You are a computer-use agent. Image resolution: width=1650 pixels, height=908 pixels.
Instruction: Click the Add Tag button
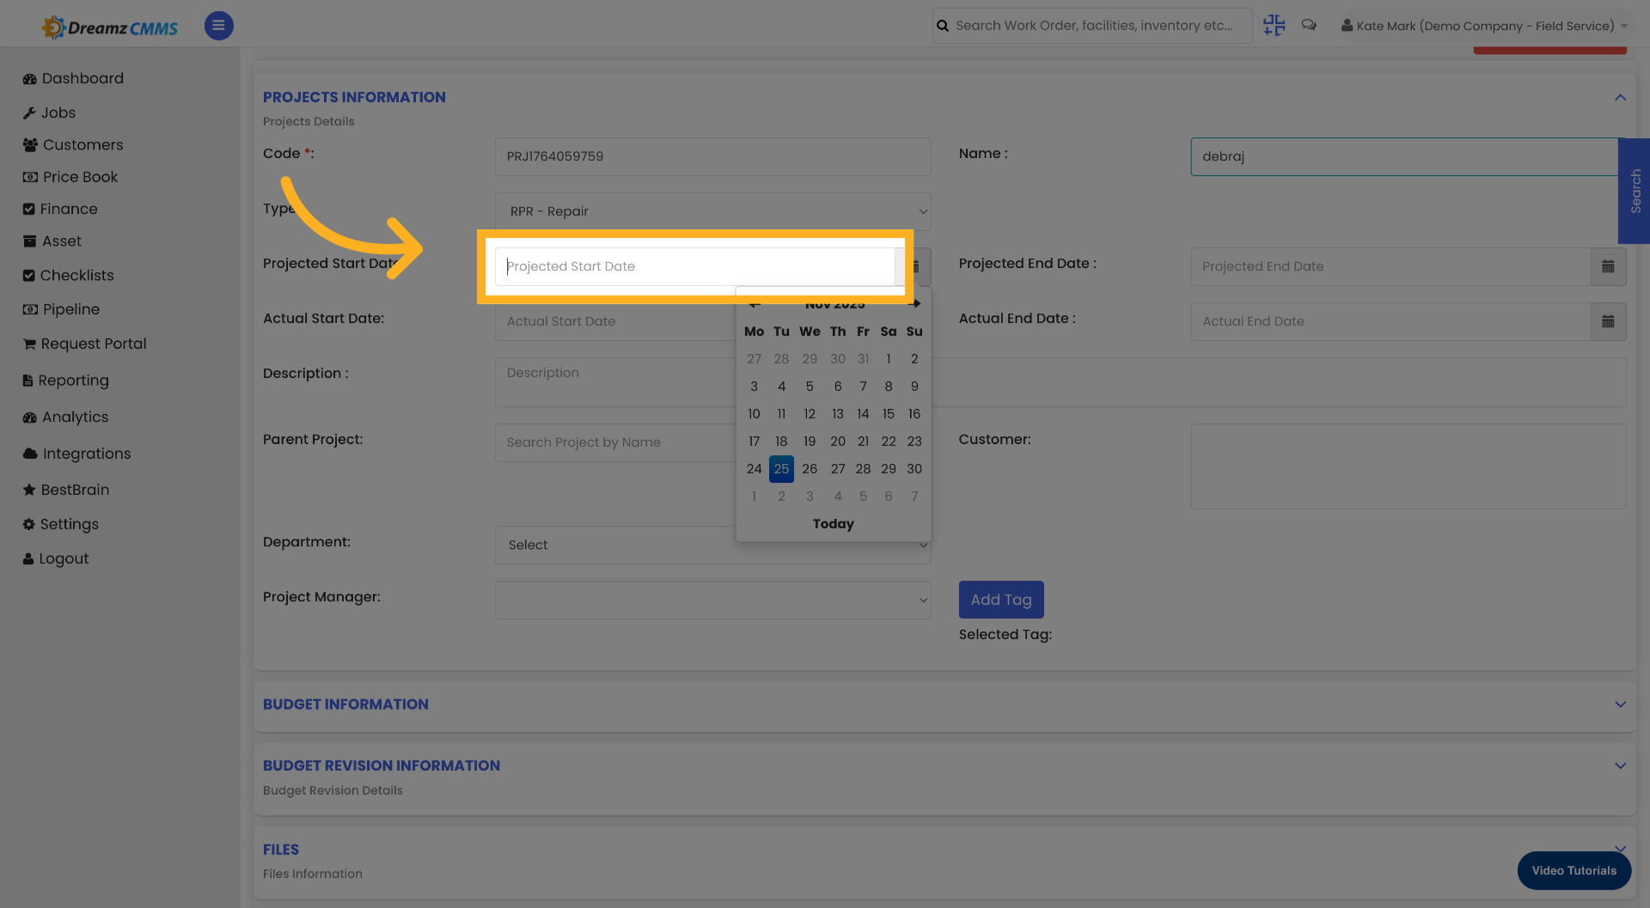(1001, 600)
